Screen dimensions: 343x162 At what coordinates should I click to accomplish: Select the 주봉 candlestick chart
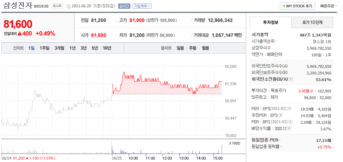tap(193, 48)
